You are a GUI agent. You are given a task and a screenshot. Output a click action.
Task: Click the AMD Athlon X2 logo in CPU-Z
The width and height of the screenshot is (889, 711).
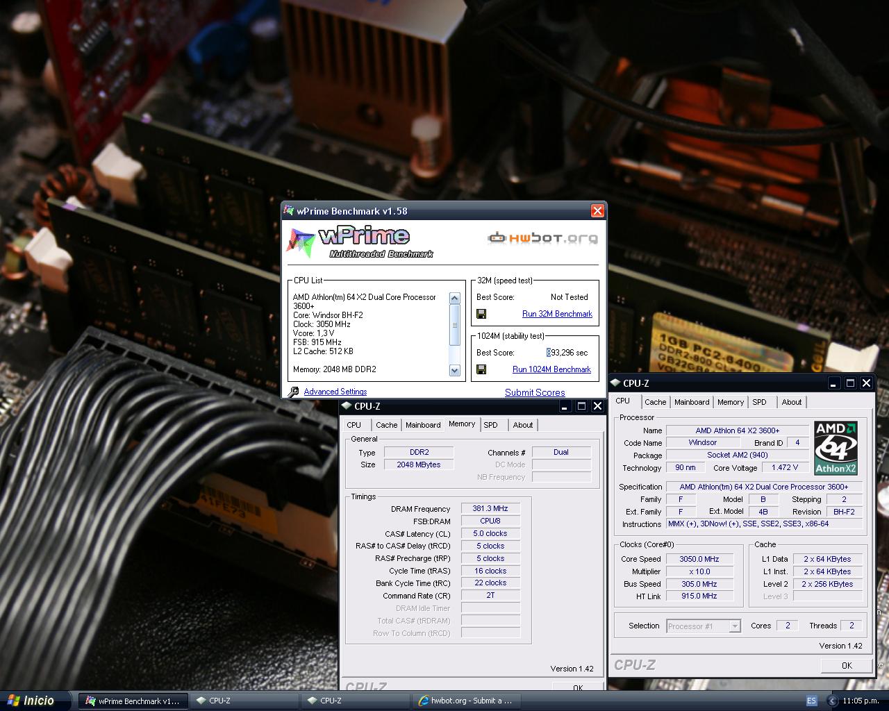click(836, 447)
